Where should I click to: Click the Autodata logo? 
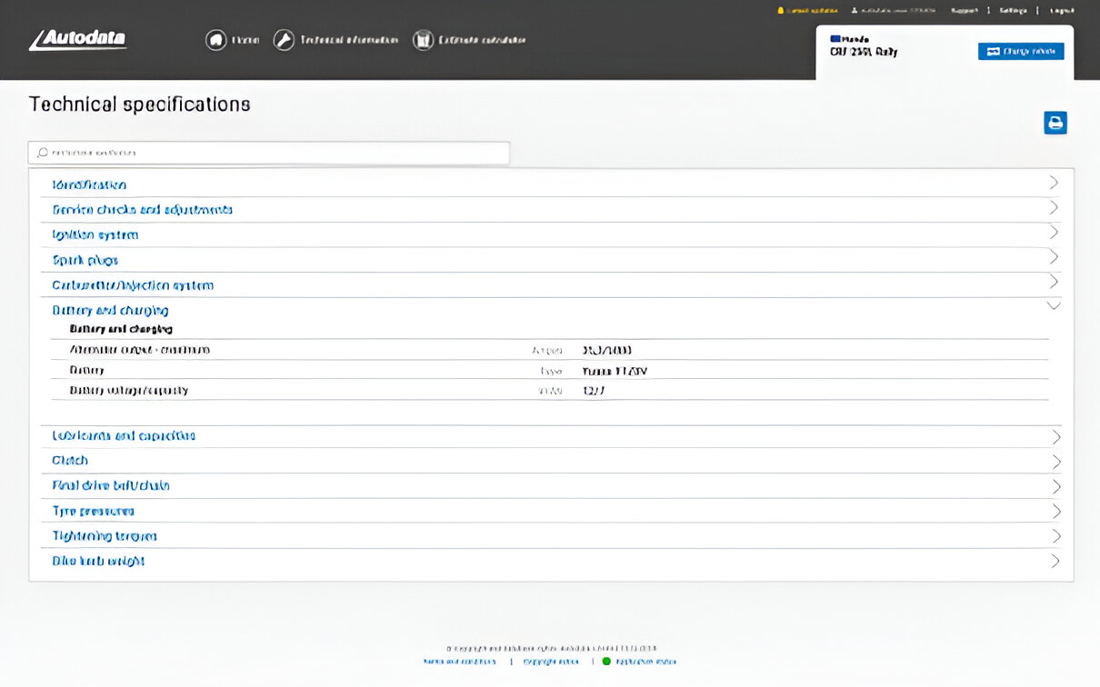pos(77,40)
